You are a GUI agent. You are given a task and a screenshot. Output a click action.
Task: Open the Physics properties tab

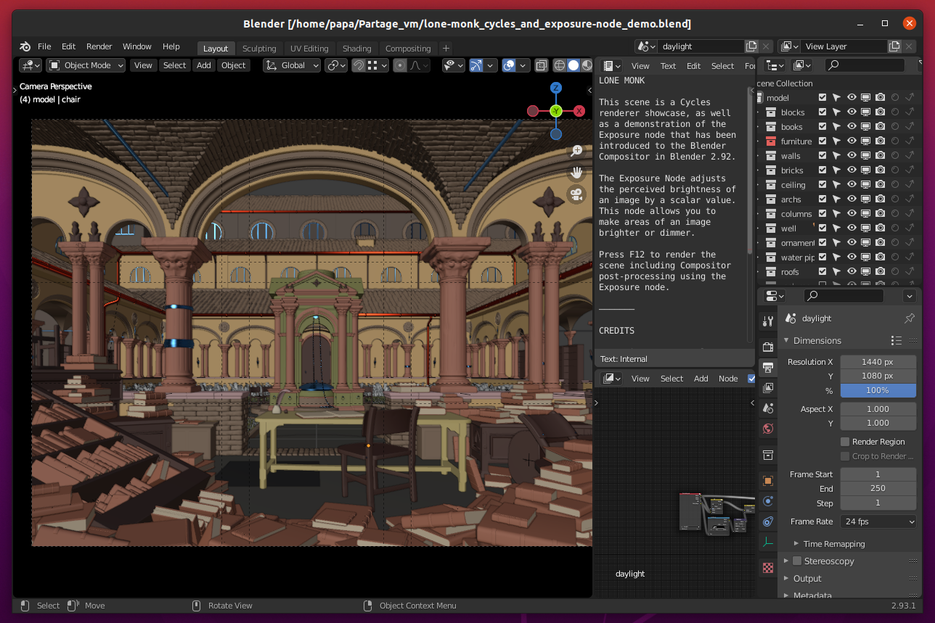pyautogui.click(x=768, y=501)
